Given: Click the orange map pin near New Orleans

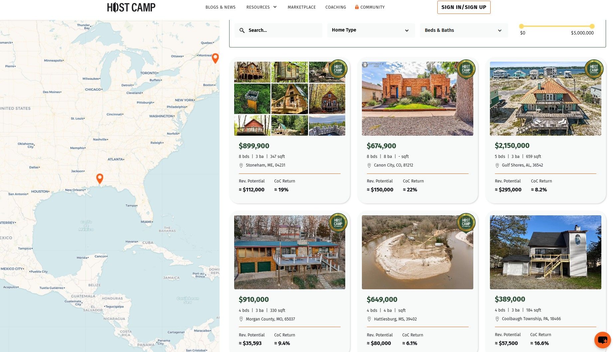Looking at the screenshot, I should [99, 178].
